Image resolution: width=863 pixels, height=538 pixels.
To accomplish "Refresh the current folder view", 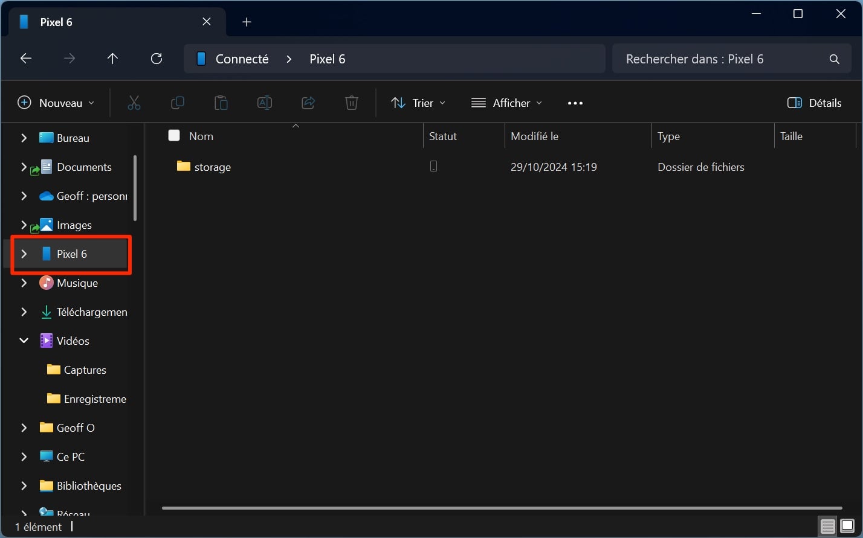I will click(x=157, y=59).
